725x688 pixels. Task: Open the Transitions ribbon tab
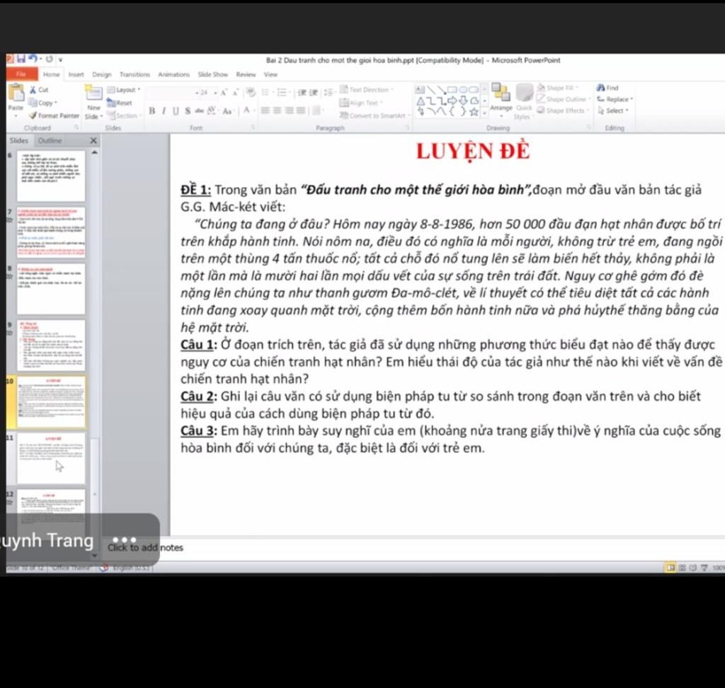pos(135,74)
